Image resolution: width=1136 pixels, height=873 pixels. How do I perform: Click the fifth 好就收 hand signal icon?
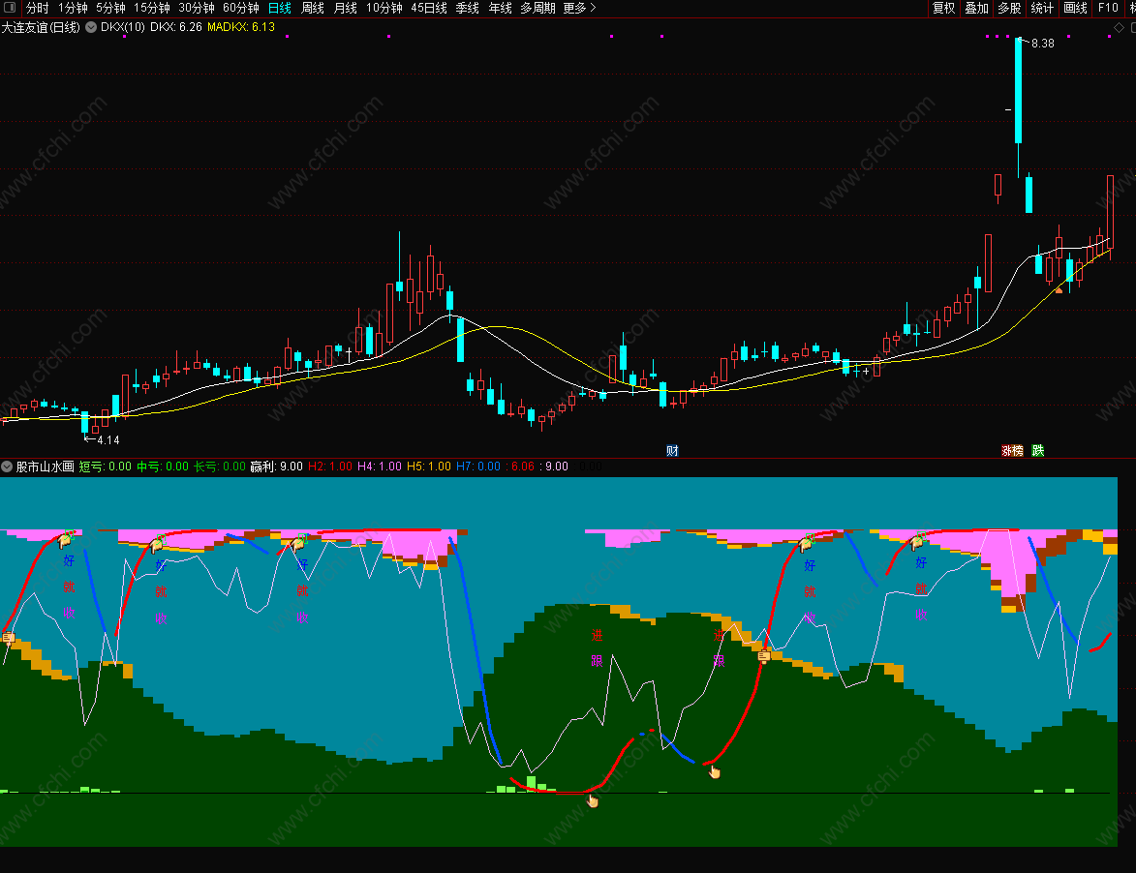pyautogui.click(x=918, y=540)
